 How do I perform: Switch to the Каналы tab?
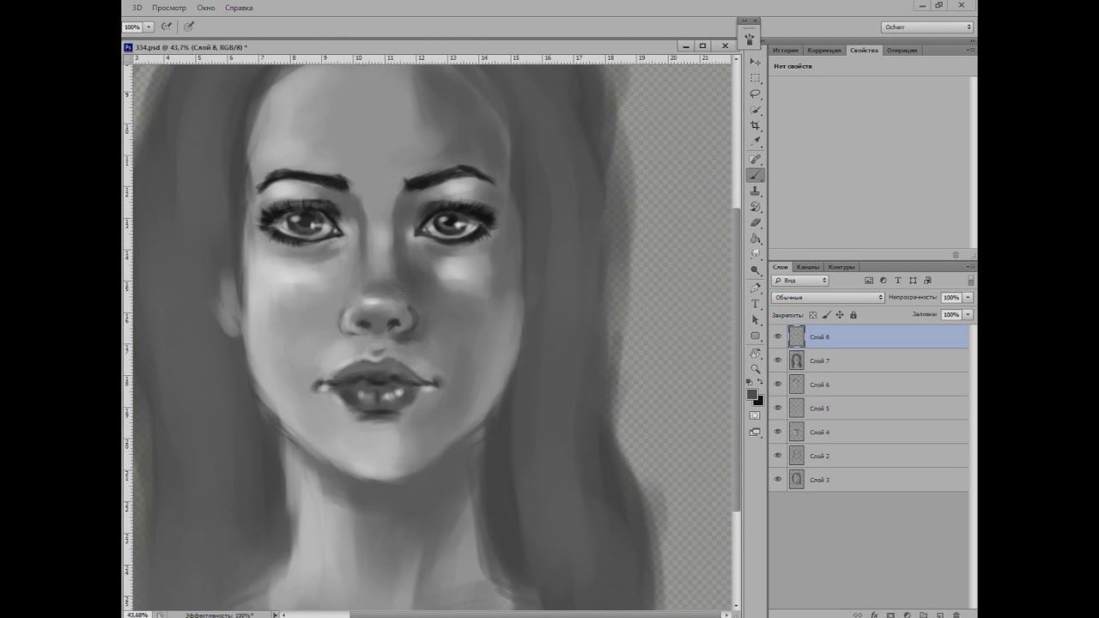[x=807, y=267]
